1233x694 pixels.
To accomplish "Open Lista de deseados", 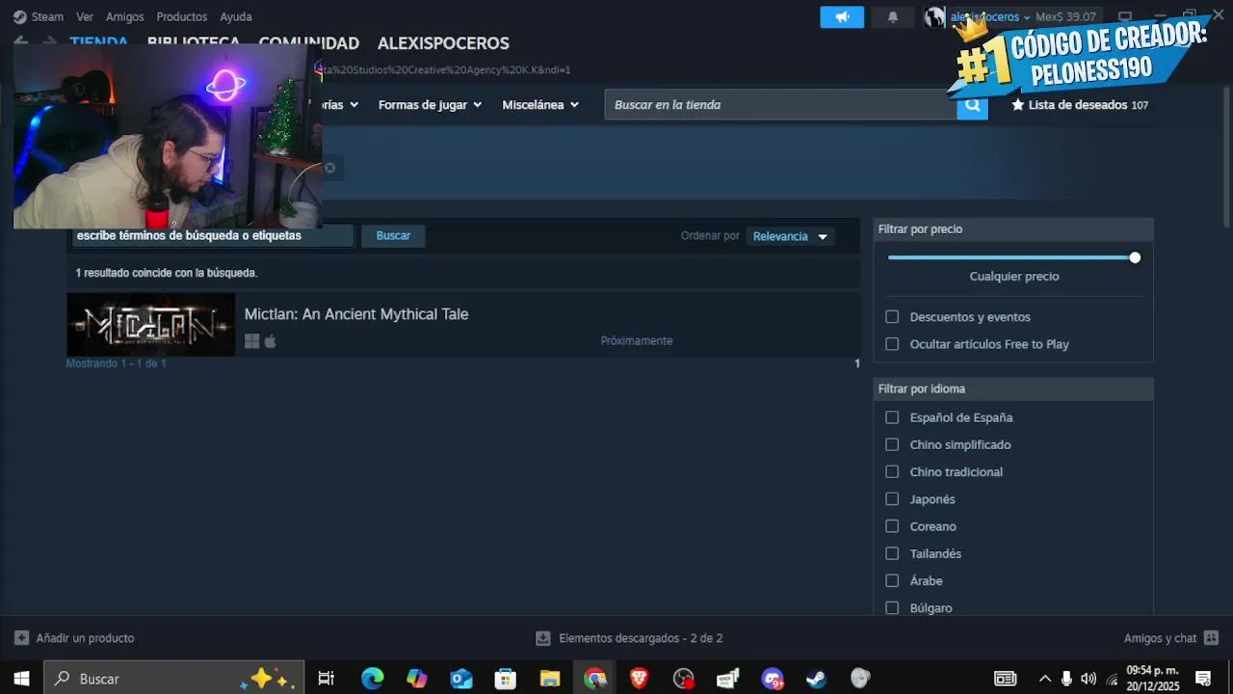I will pos(1080,105).
